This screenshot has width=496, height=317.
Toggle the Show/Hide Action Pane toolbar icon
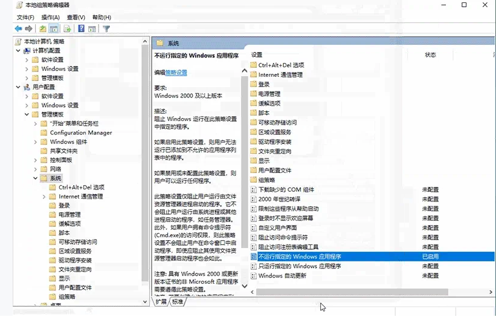(92, 28)
